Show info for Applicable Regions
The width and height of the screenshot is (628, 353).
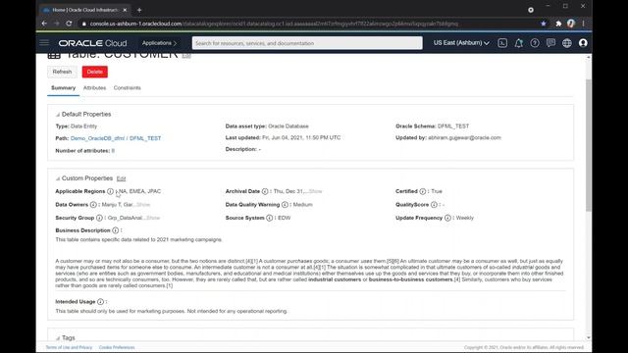pos(110,191)
